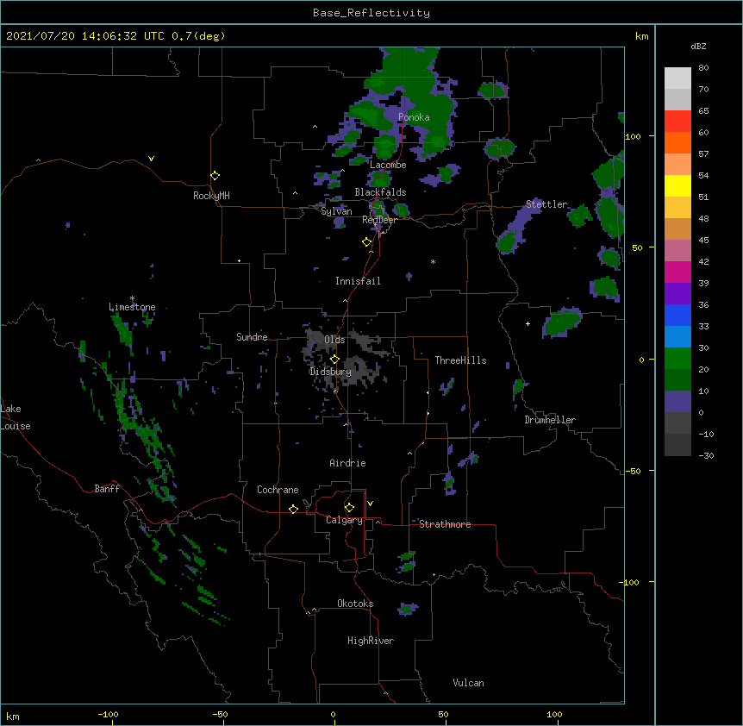Select the purple 36-39 dBZ legend swatch
Screen dimensions: 743x726
[x=677, y=294]
